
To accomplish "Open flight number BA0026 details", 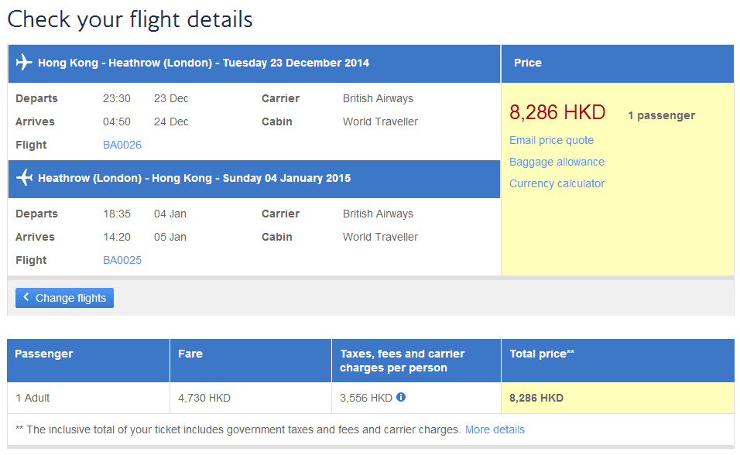I will (122, 145).
